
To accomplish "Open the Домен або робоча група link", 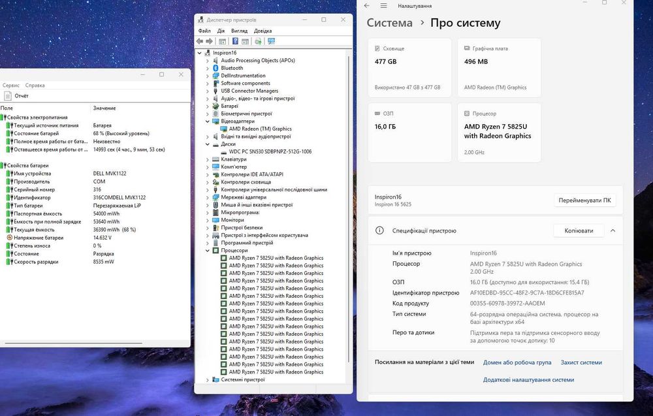I will click(x=517, y=362).
